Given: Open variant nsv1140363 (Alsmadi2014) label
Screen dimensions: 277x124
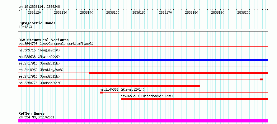Looking at the screenshot, I should (x=122, y=89).
